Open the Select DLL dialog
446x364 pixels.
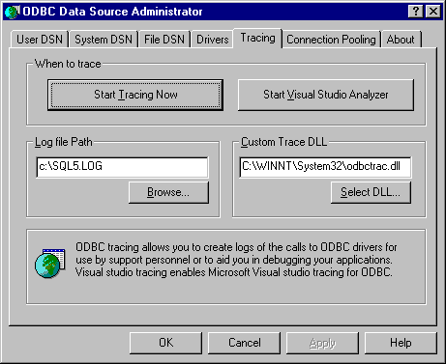[x=371, y=192]
